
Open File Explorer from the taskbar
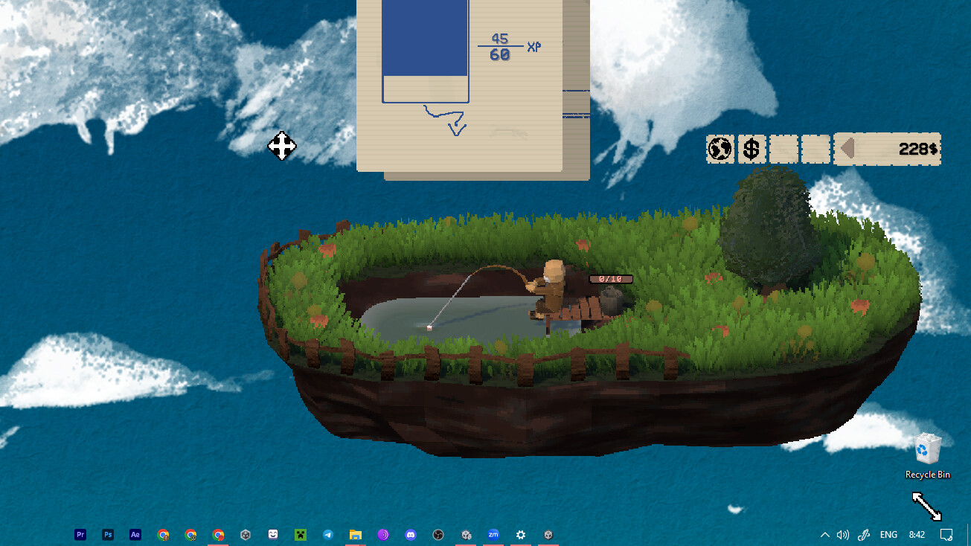[356, 534]
